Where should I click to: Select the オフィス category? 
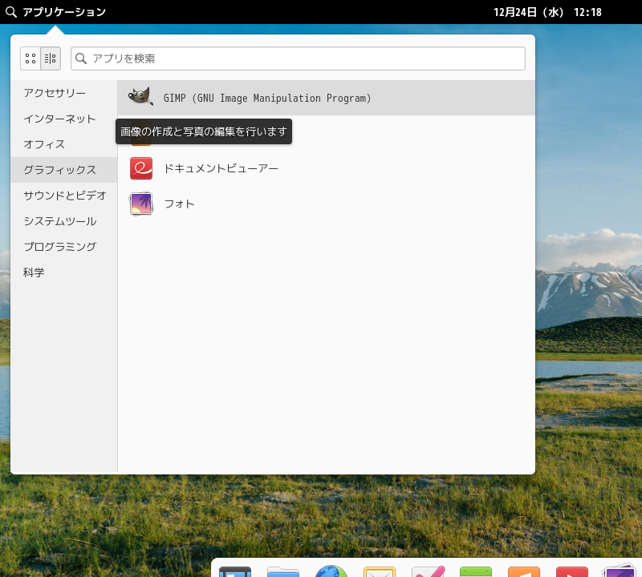[x=64, y=144]
